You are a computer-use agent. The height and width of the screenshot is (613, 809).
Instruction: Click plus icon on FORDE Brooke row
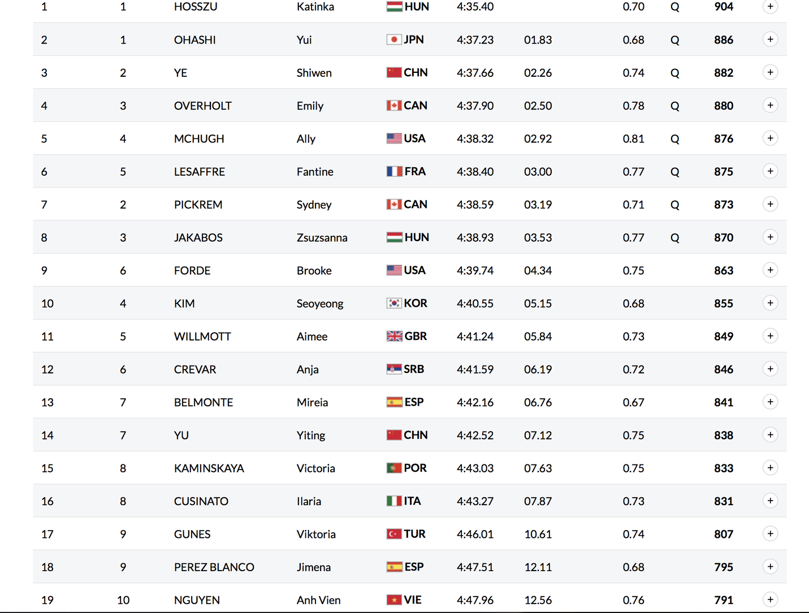pos(770,270)
